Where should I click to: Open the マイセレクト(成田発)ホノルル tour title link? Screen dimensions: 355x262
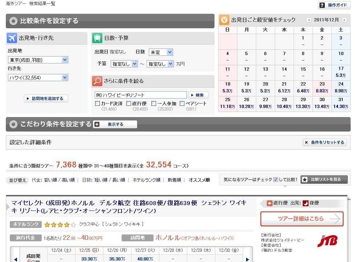128,207
